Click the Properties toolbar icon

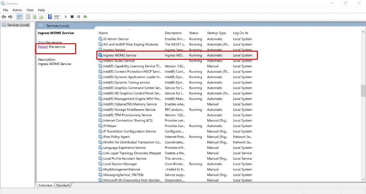point(28,17)
